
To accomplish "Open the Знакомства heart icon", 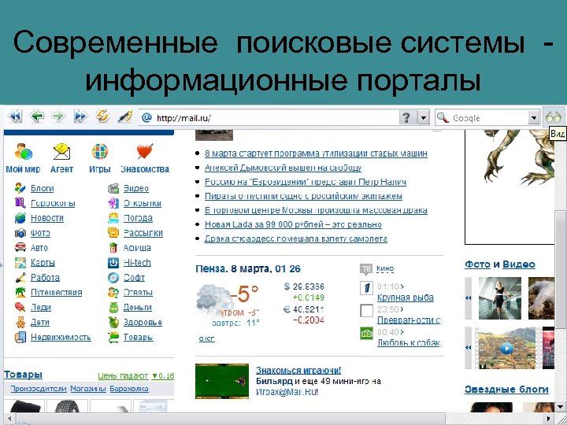I will click(x=145, y=151).
